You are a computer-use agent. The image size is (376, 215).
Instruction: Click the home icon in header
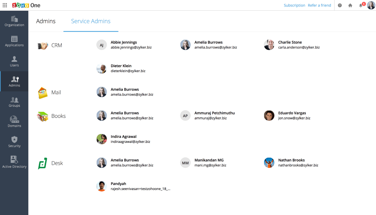(x=350, y=5)
